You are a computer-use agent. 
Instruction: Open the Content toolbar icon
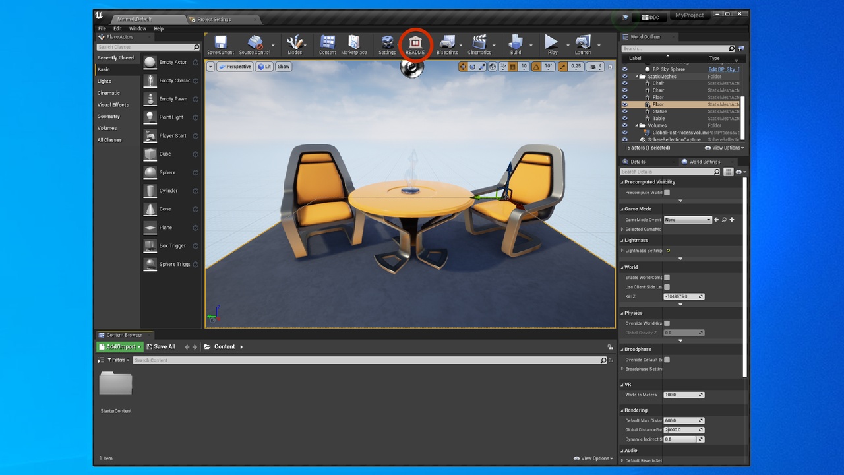point(327,45)
